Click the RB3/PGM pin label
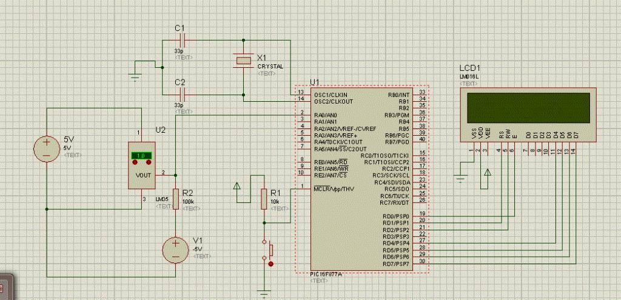Viewport: 621px width, 300px height. tap(397, 115)
